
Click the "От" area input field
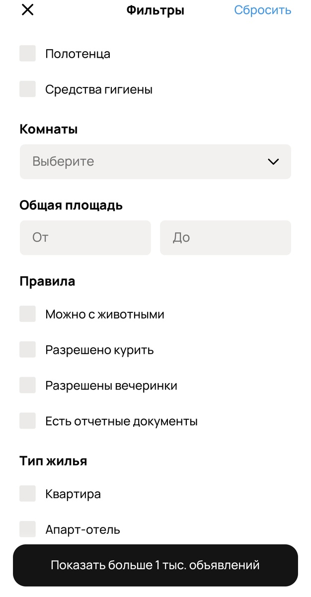(x=84, y=237)
